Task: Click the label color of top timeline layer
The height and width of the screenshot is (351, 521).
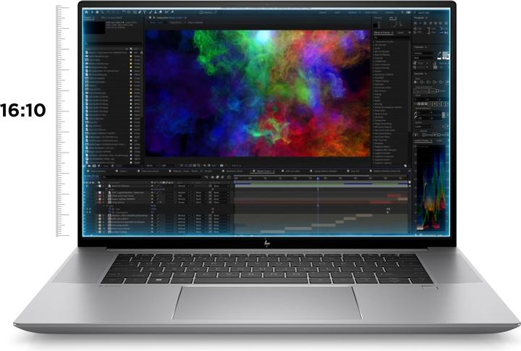Action: click(100, 186)
